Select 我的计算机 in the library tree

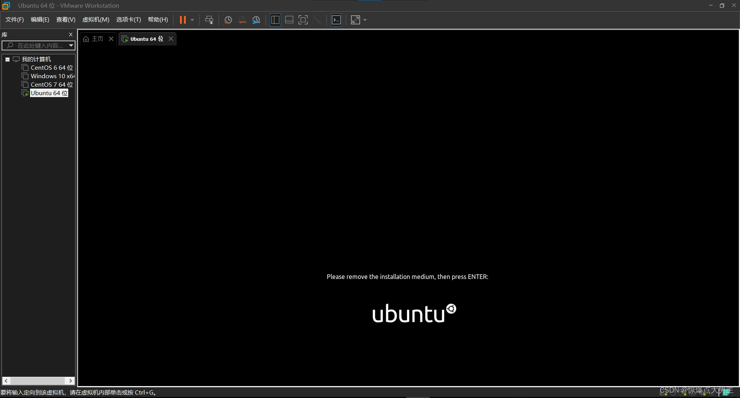coord(36,59)
